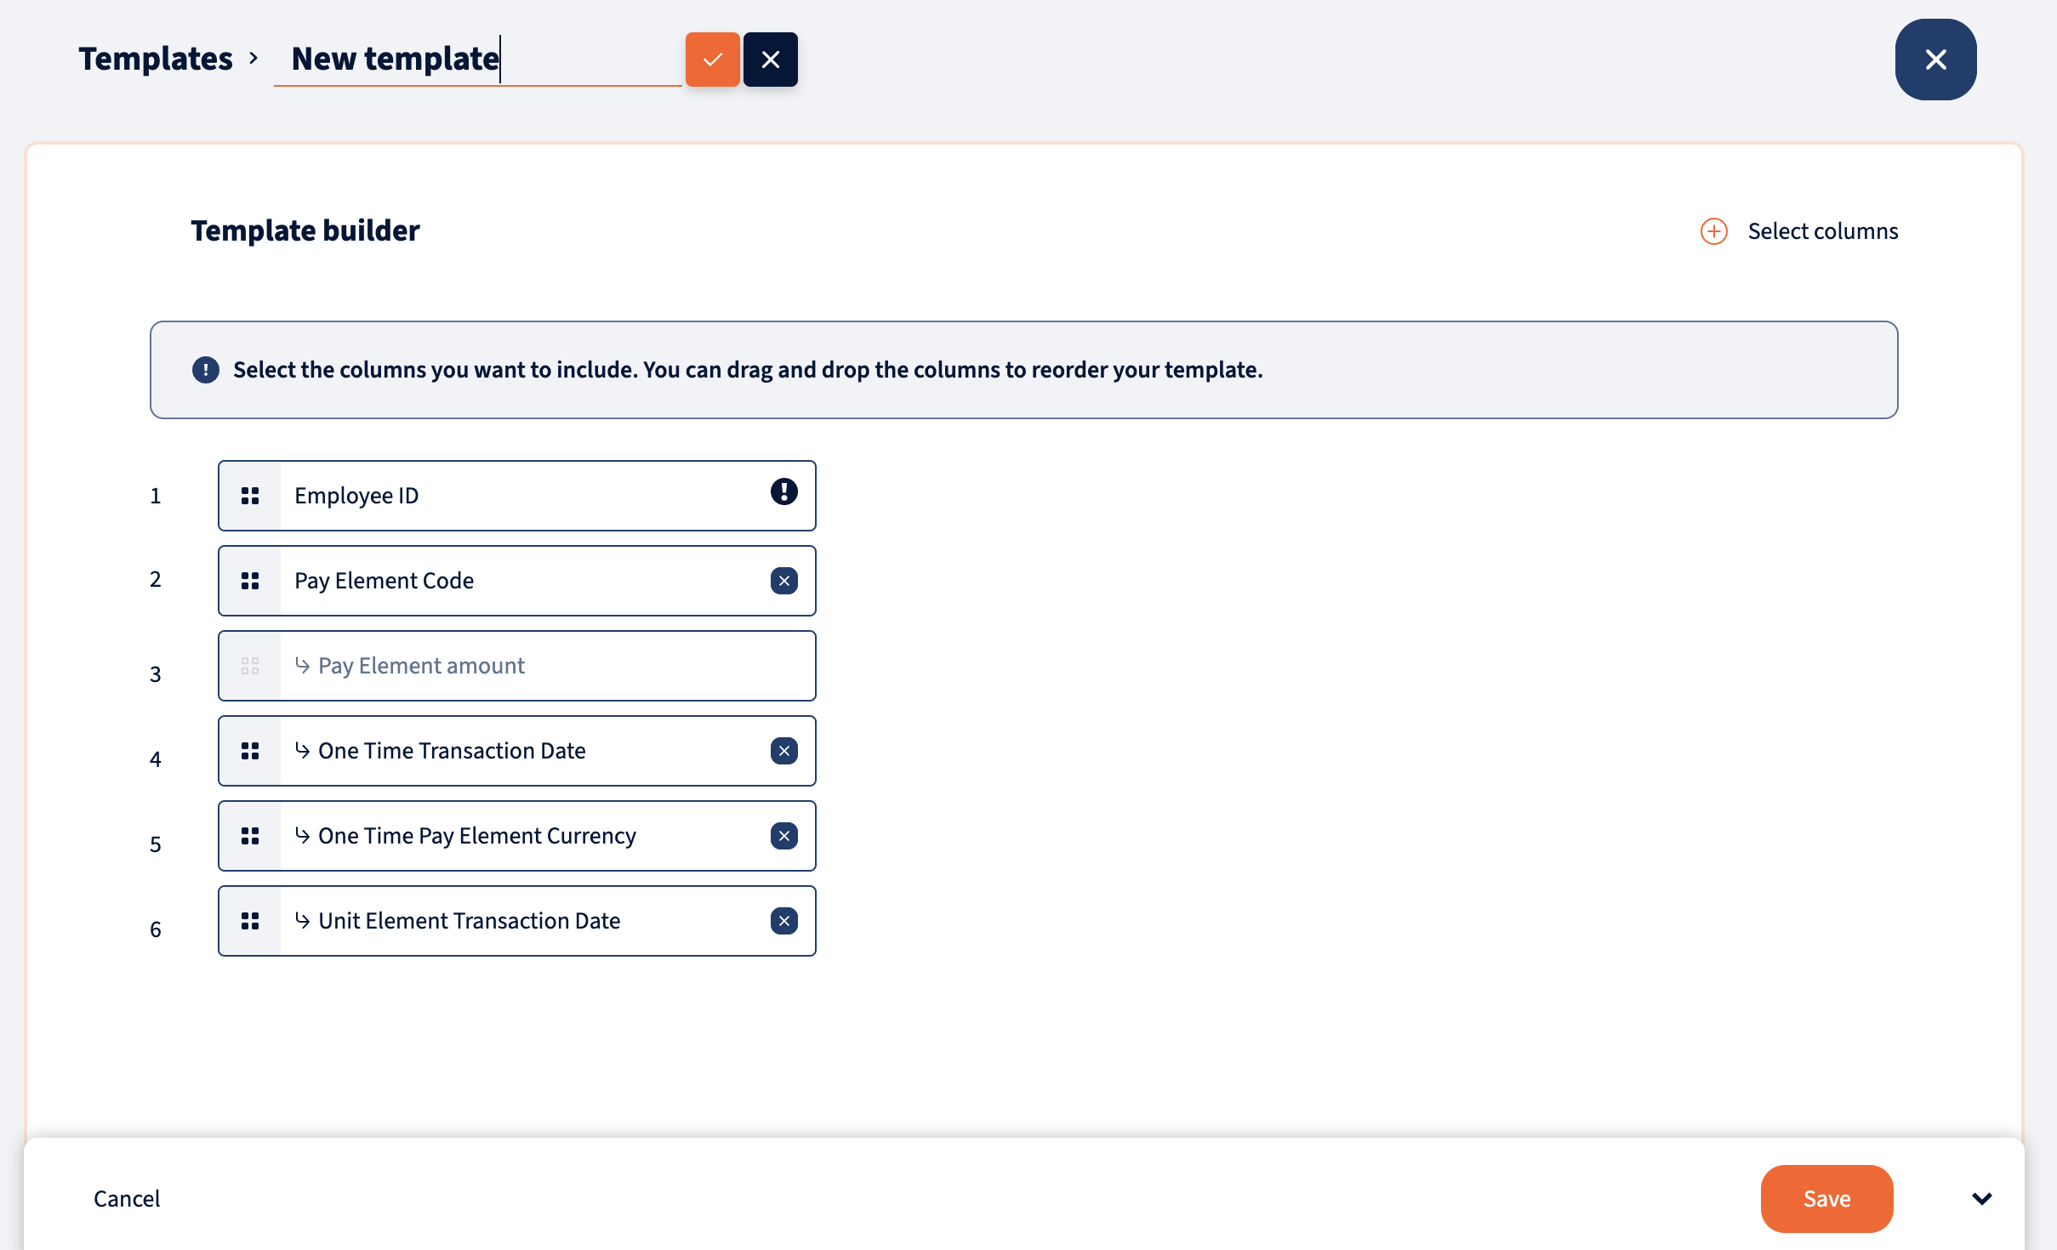Click the Employee ID required info icon
Viewport: 2057px width, 1250px height.
[x=783, y=491]
